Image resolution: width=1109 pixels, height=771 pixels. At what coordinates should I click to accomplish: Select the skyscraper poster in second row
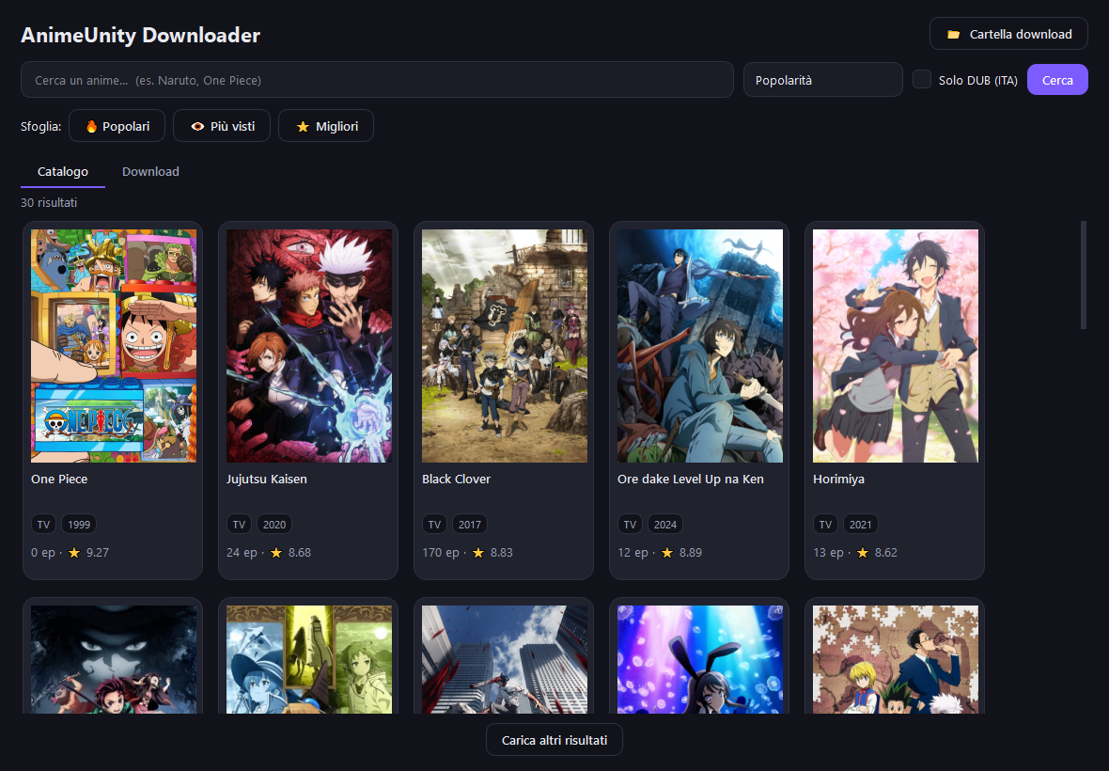coord(505,659)
